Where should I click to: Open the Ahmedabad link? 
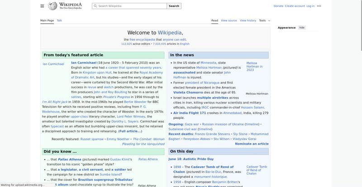tap(232, 113)
